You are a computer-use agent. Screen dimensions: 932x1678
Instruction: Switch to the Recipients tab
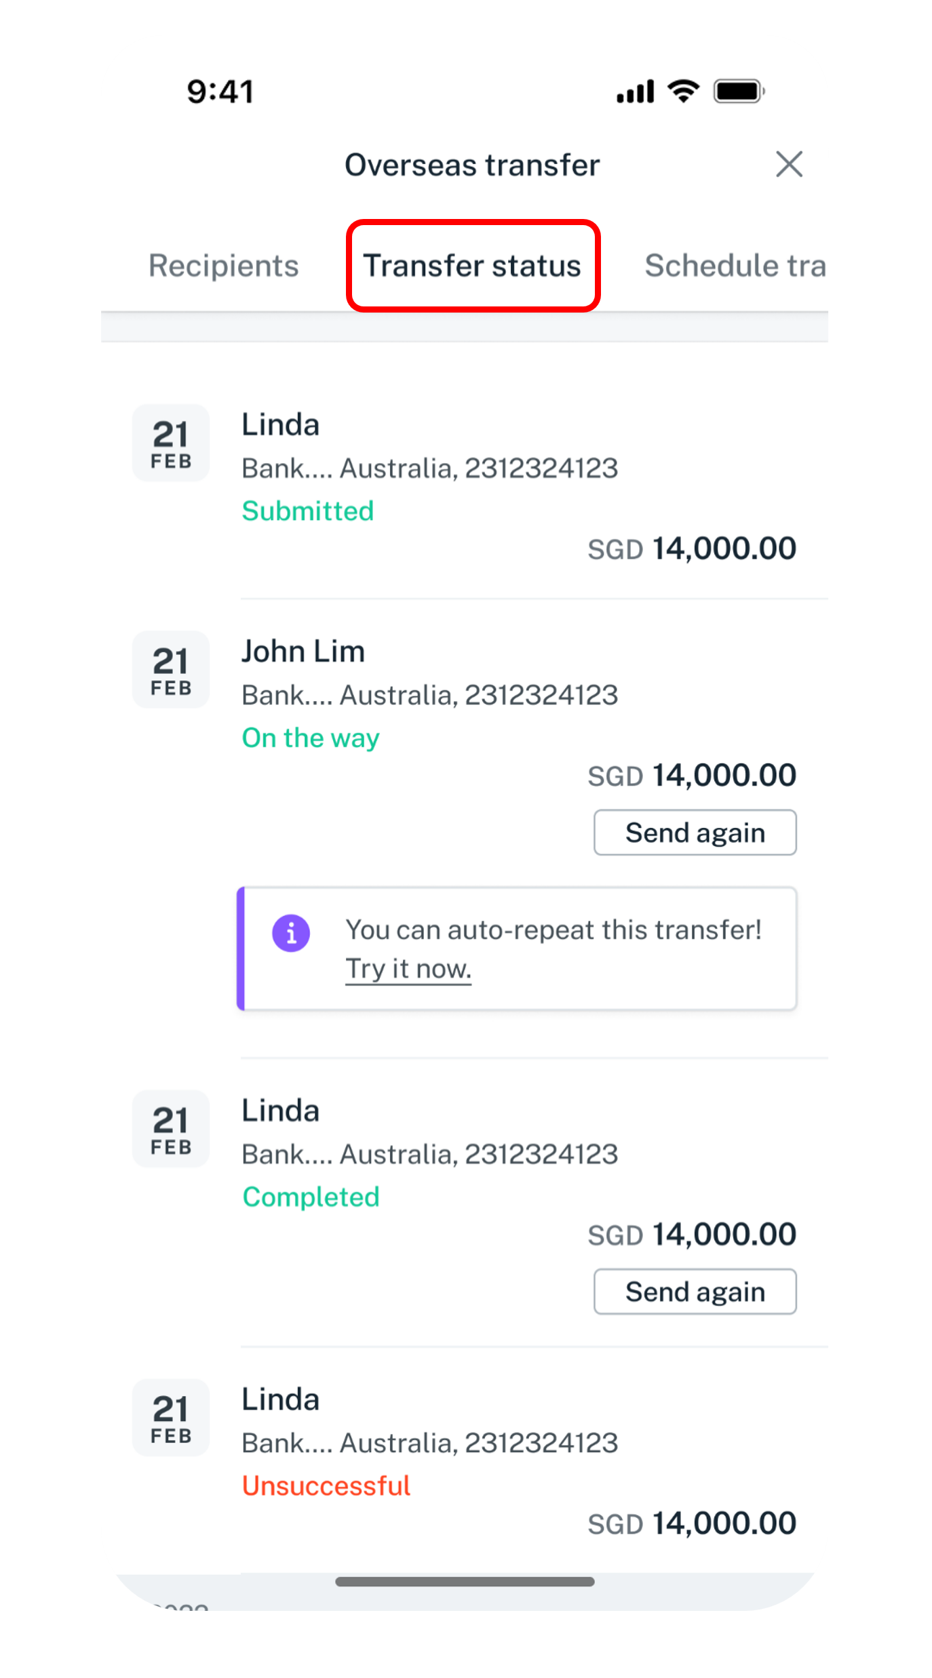224,266
